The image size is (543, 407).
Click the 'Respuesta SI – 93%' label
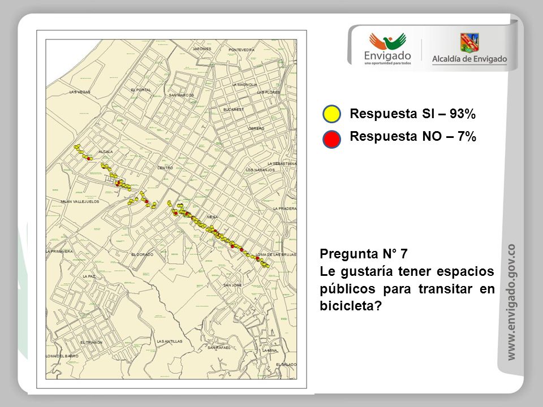click(x=412, y=114)
